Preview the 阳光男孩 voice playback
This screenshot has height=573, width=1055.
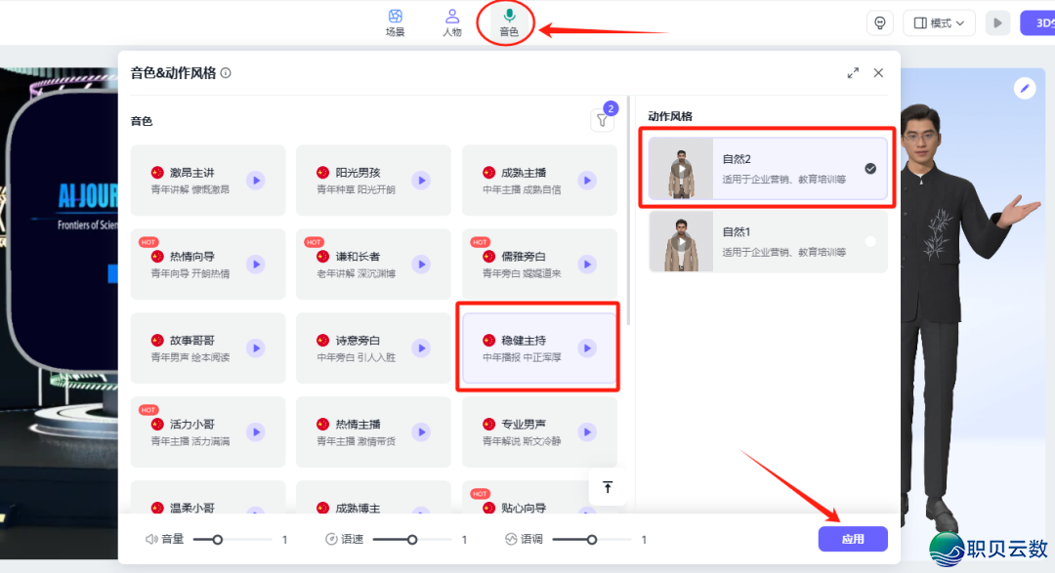pos(421,180)
